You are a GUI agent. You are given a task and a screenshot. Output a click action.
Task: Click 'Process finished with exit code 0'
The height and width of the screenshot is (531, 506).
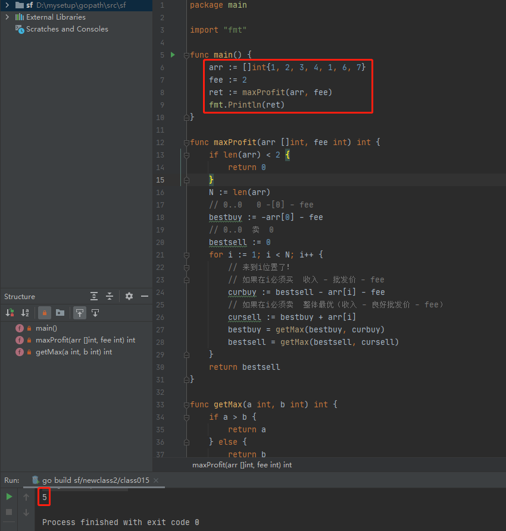[x=120, y=522]
